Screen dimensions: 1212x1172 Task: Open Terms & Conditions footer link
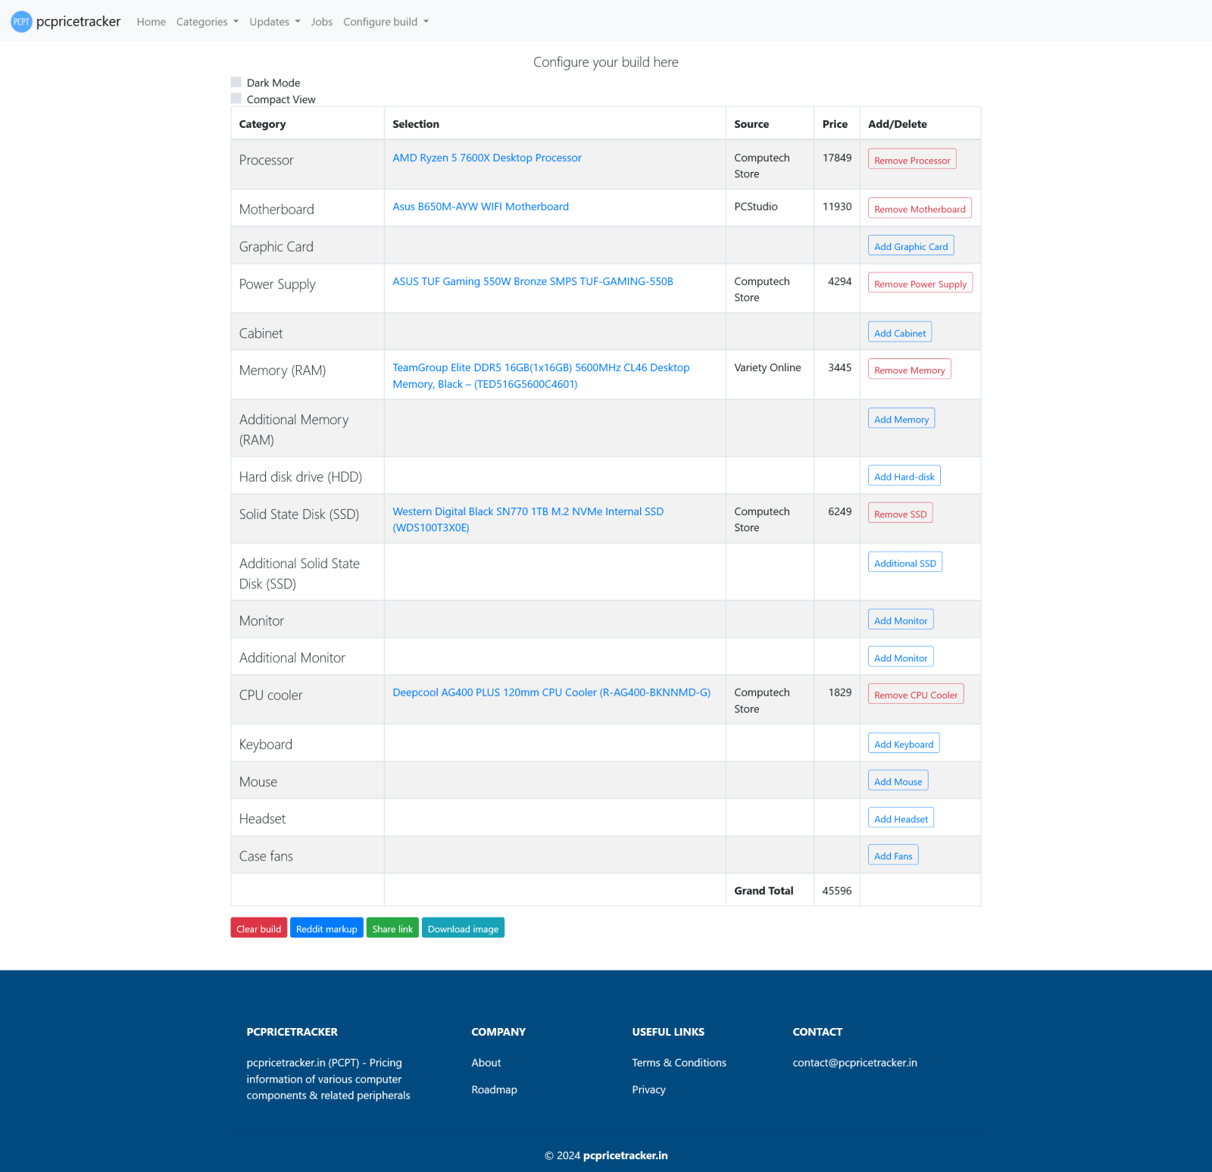click(x=679, y=1063)
